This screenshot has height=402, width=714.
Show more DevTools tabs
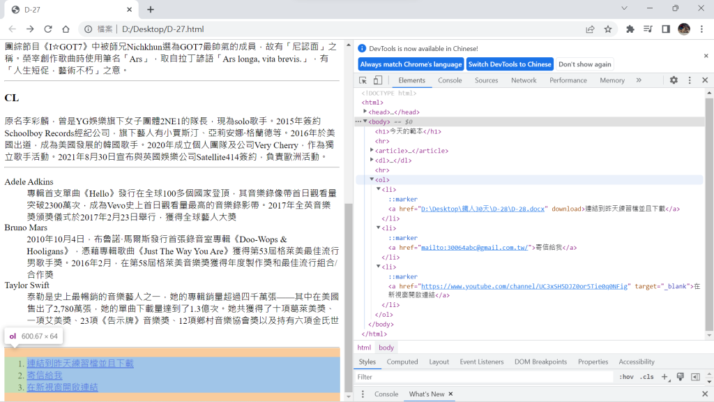point(639,80)
